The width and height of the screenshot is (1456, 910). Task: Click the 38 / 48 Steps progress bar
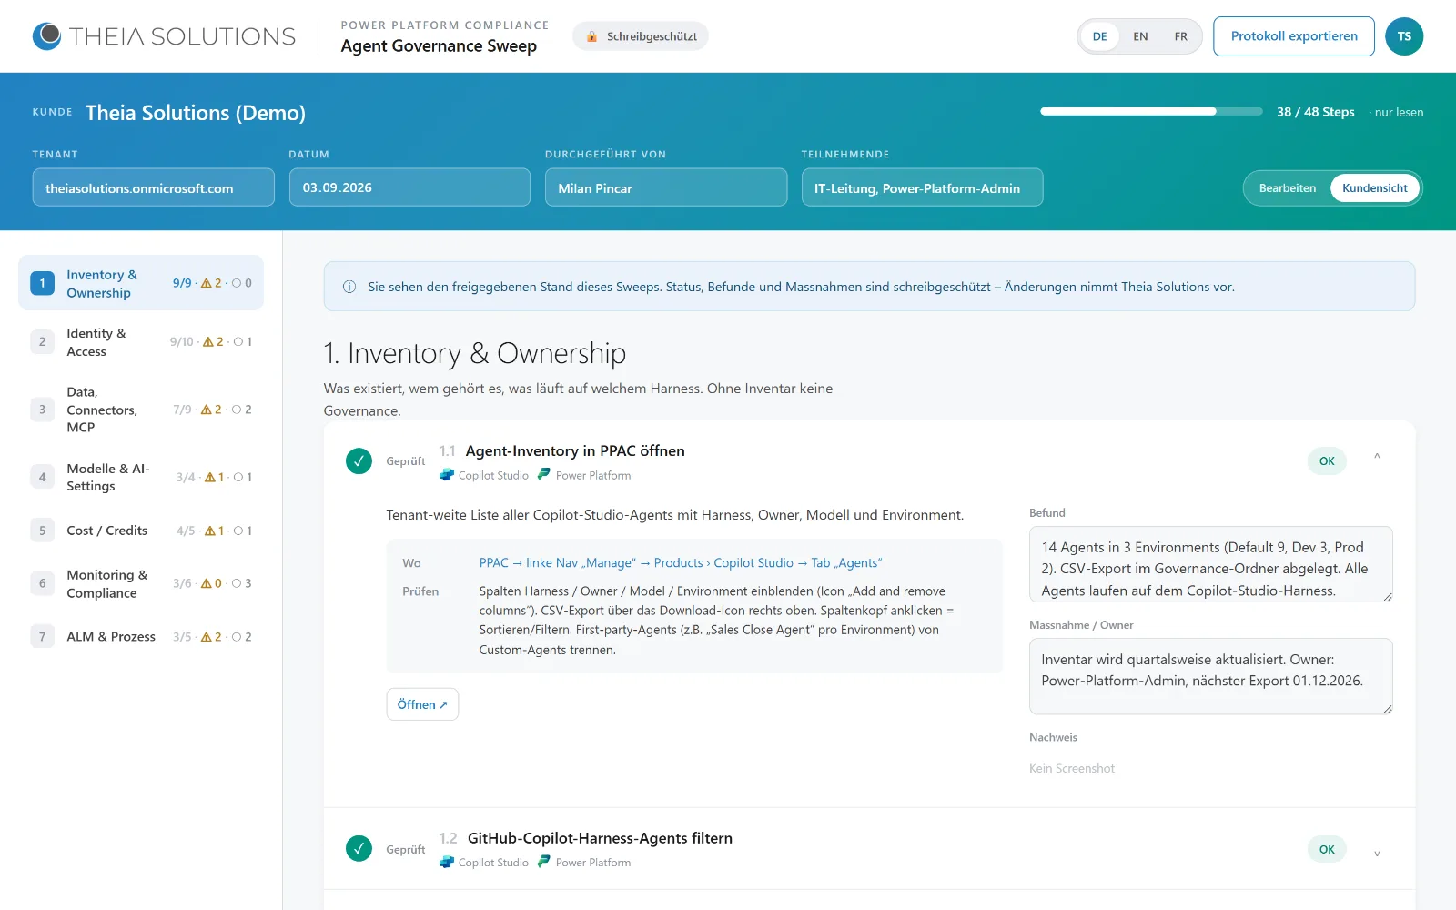coord(1151,112)
